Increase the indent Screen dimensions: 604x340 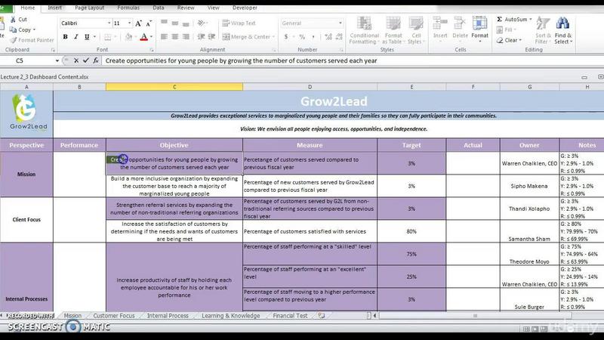tap(211, 36)
